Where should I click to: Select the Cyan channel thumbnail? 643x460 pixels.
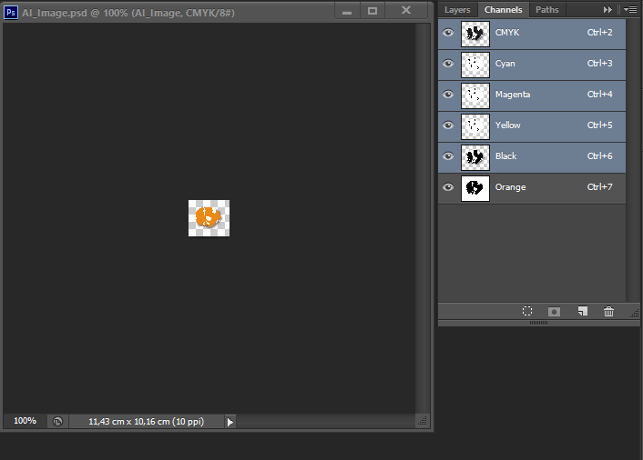coord(475,65)
